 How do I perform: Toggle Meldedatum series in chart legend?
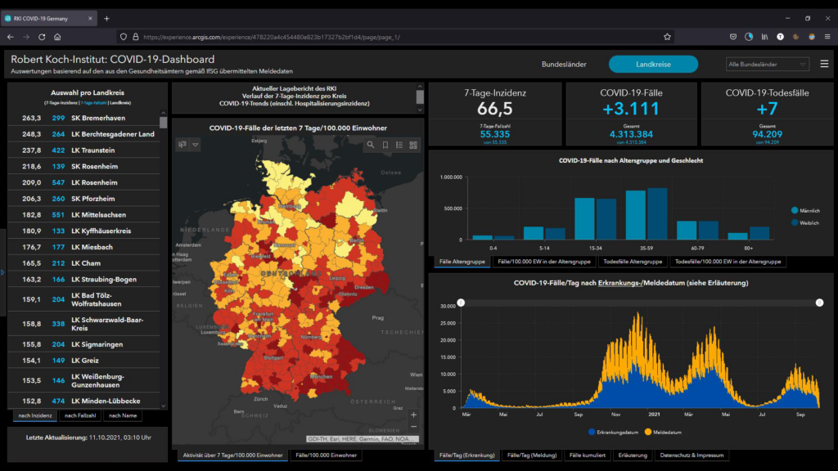pos(665,431)
